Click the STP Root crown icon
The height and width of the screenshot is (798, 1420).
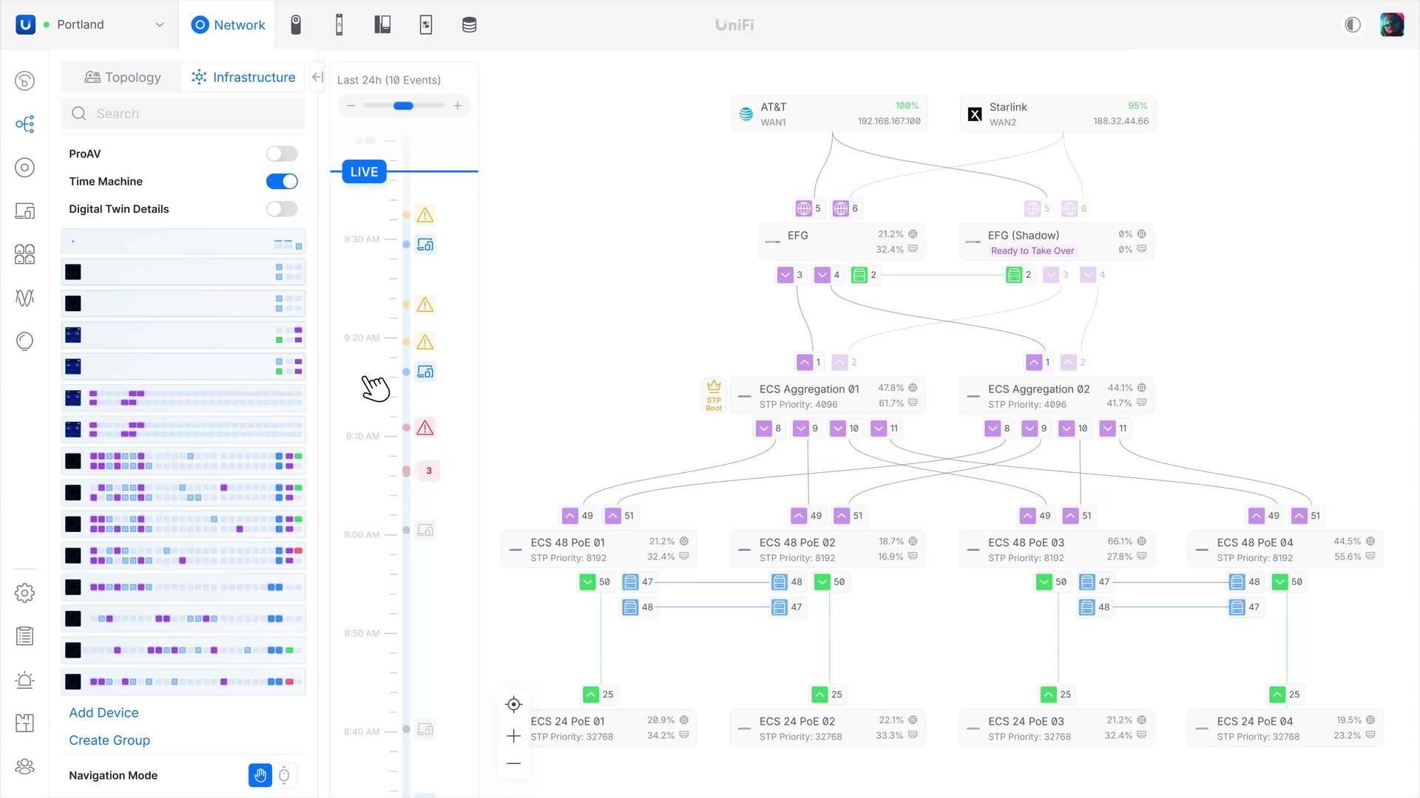coord(714,395)
